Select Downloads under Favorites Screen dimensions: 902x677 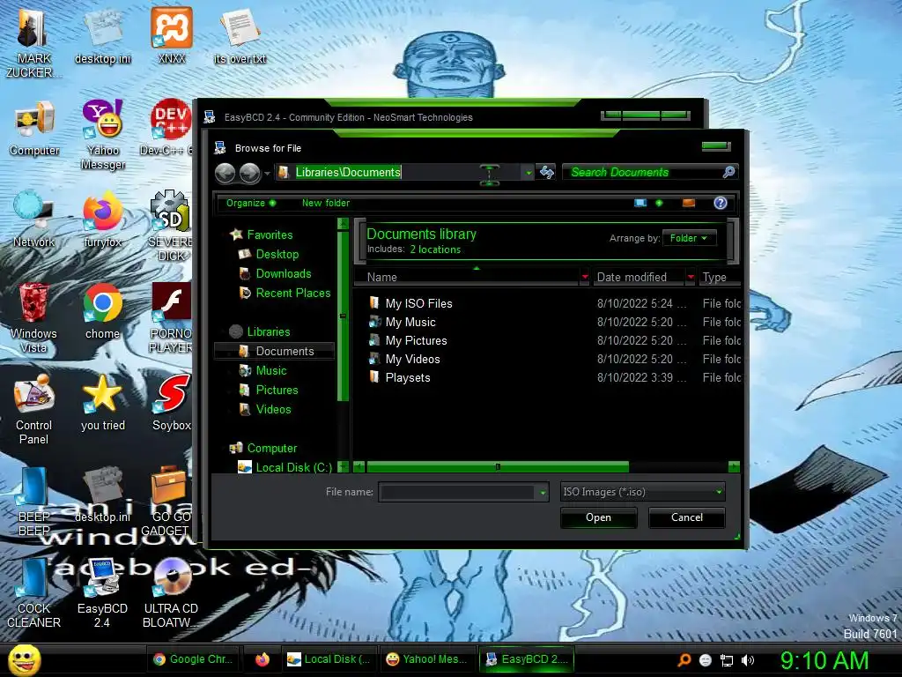coord(283,274)
